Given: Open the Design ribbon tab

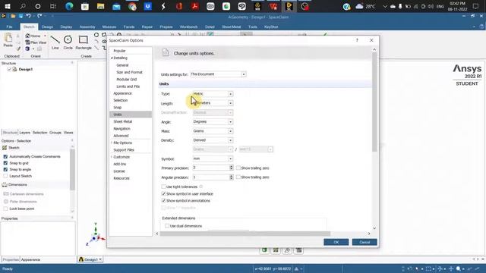Looking at the screenshot, I should [x=47, y=27].
